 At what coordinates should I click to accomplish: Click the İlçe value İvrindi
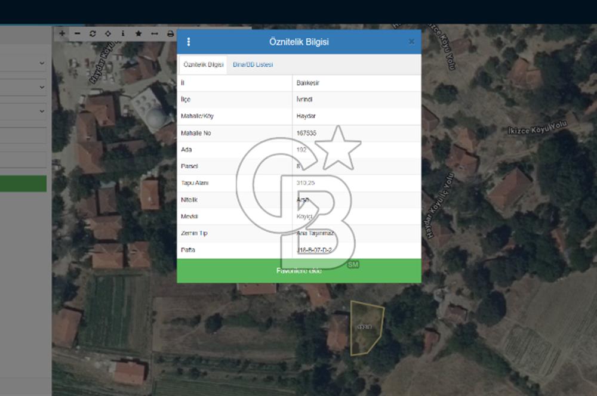(304, 99)
